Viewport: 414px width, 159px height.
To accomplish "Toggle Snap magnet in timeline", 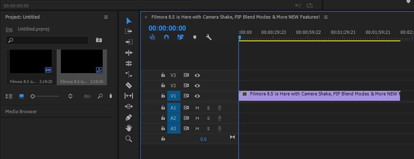I will 166,38.
